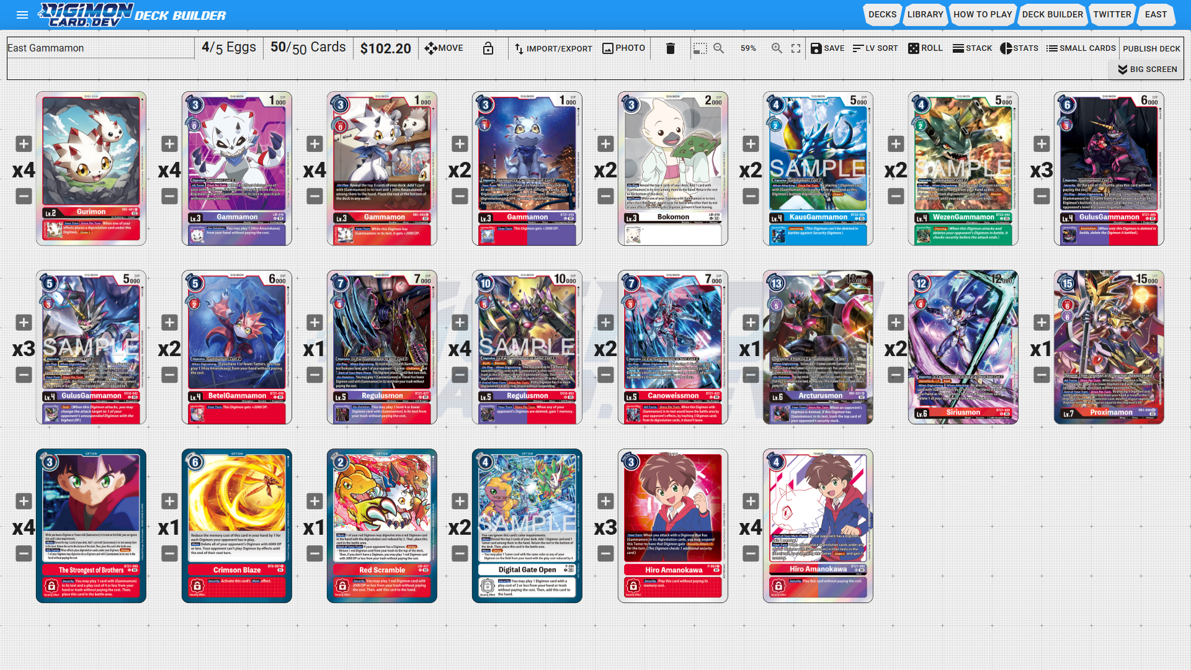Open the hamburger menu
Viewport: 1191px width, 670px height.
tap(22, 15)
